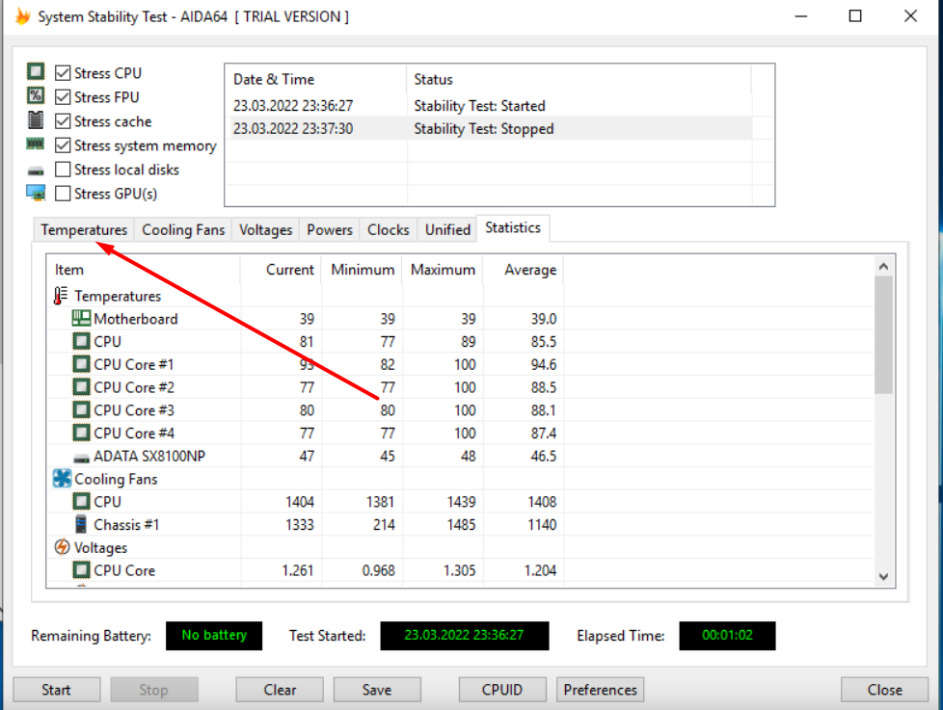Open Preferences
Image resolution: width=943 pixels, height=710 pixels.
[600, 690]
